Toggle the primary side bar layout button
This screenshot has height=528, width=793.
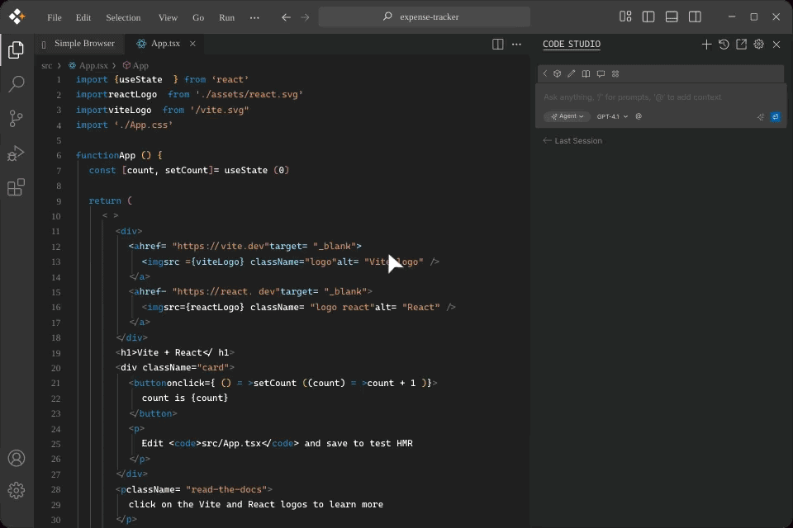648,16
